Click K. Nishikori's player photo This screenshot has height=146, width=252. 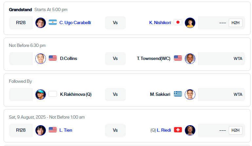coord(190,23)
